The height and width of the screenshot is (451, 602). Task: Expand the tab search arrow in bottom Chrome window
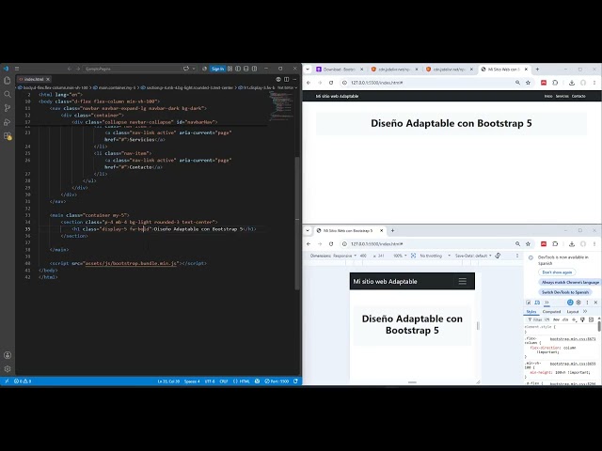tap(308, 230)
